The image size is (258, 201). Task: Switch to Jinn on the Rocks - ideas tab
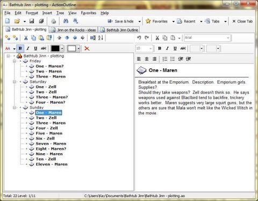coord(74,30)
